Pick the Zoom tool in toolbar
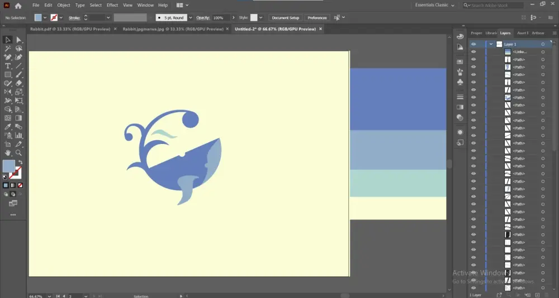The height and width of the screenshot is (298, 559). pos(18,152)
